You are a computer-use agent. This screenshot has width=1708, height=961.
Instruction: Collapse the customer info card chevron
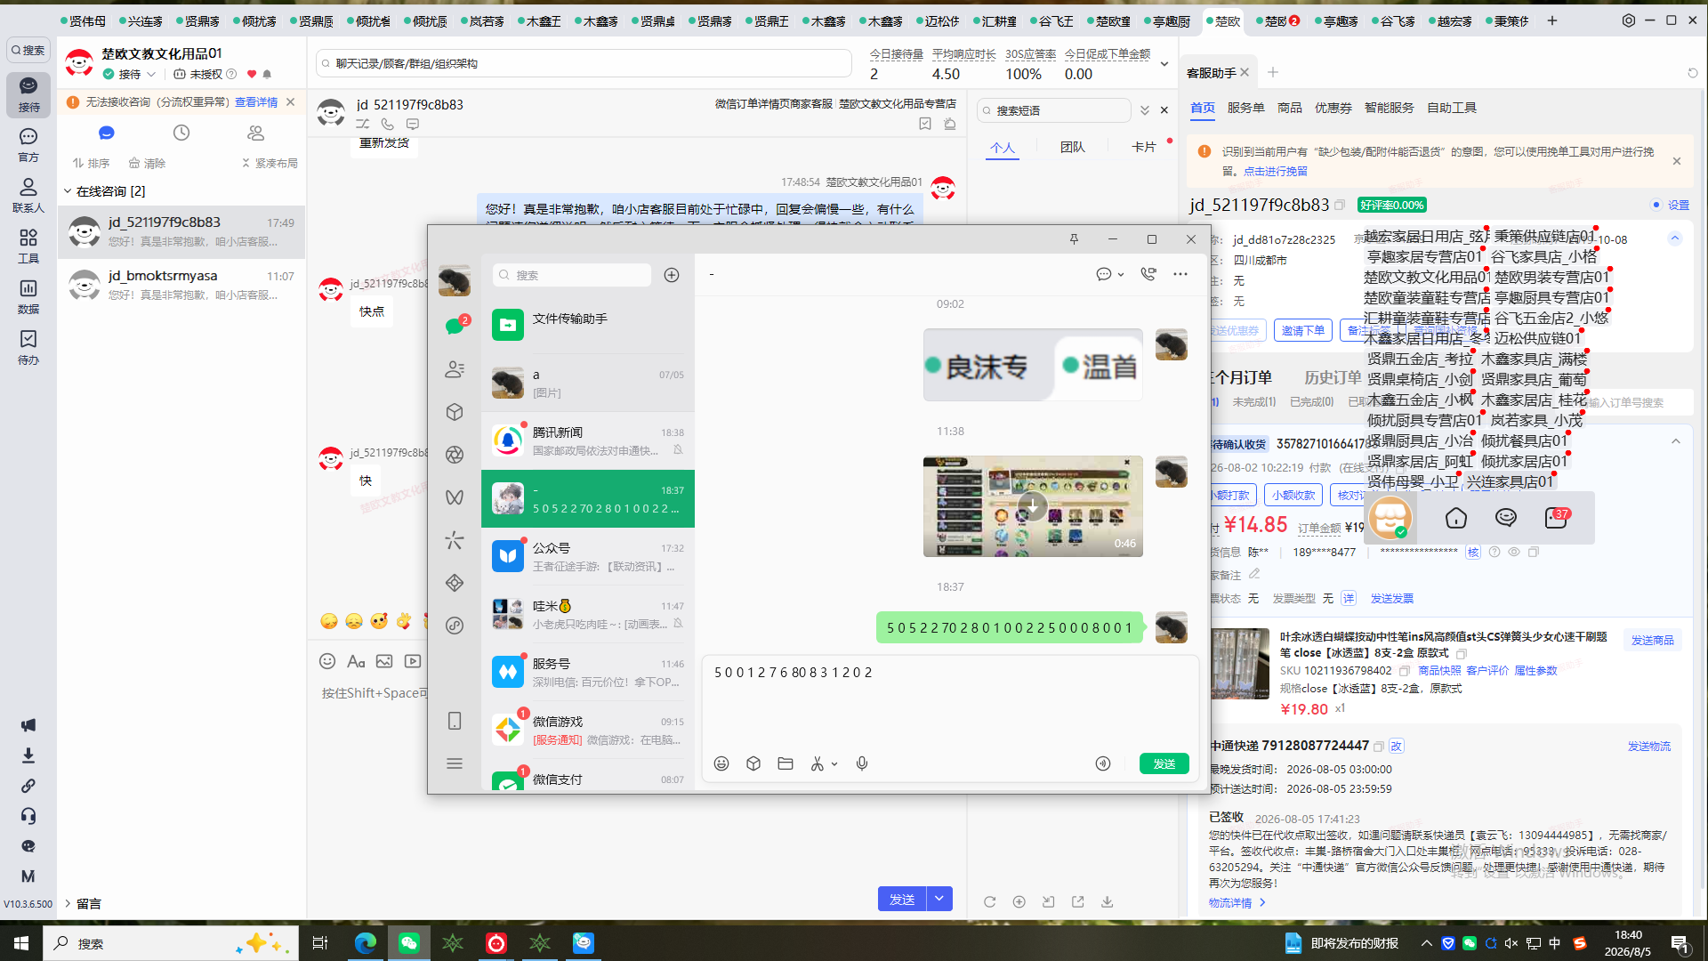(1675, 238)
